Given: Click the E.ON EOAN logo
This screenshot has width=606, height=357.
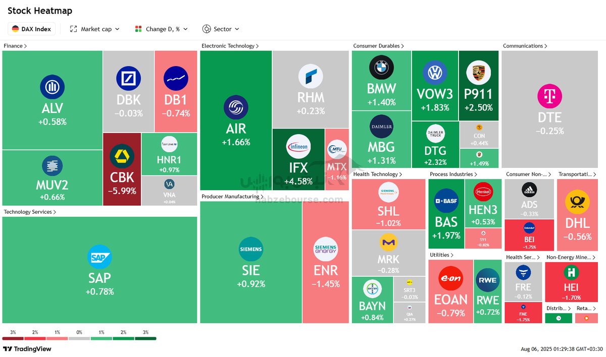Looking at the screenshot, I should point(451,279).
